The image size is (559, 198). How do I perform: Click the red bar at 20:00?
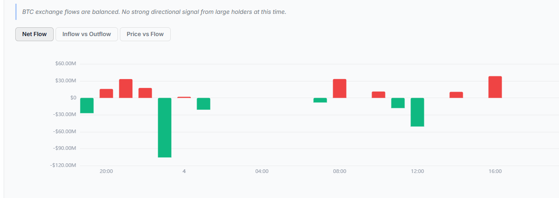(106, 93)
